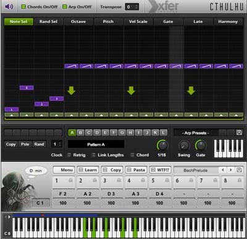
Task: Open the BachPrelude preset dropdown
Action: click(x=196, y=170)
